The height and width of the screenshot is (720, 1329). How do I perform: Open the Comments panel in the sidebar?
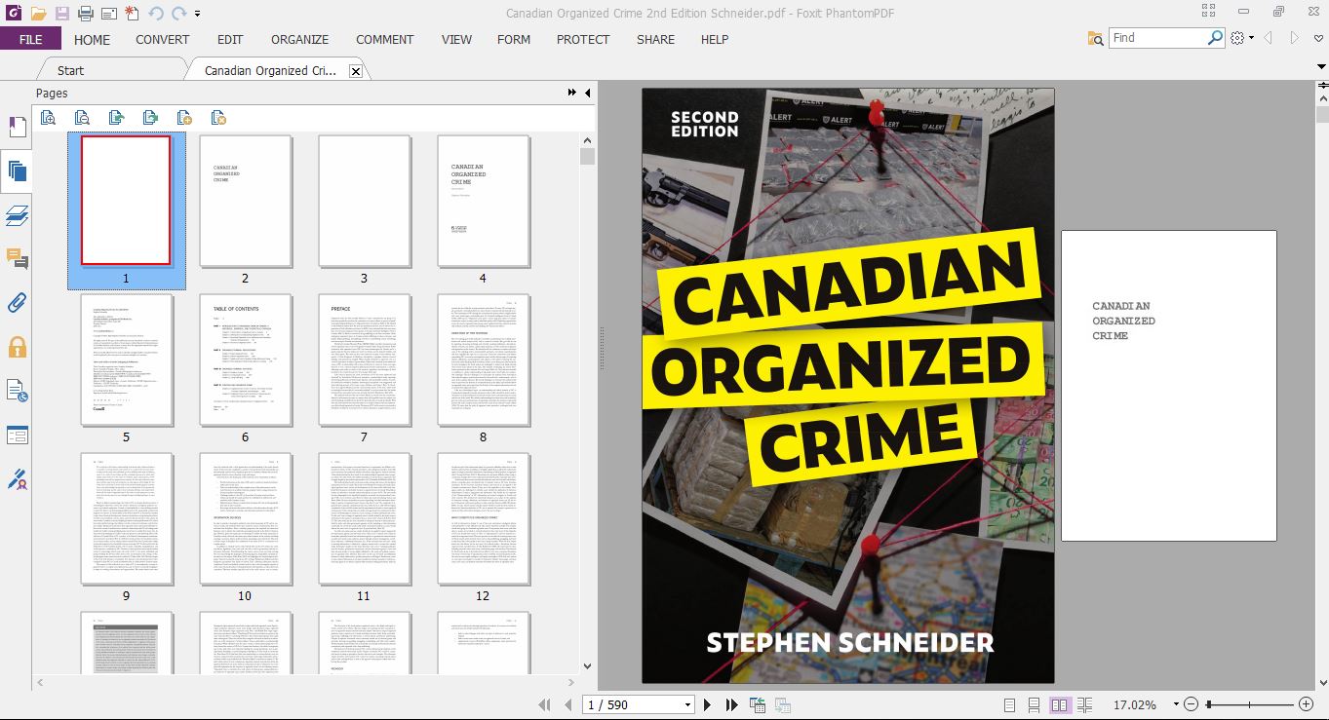(x=17, y=258)
